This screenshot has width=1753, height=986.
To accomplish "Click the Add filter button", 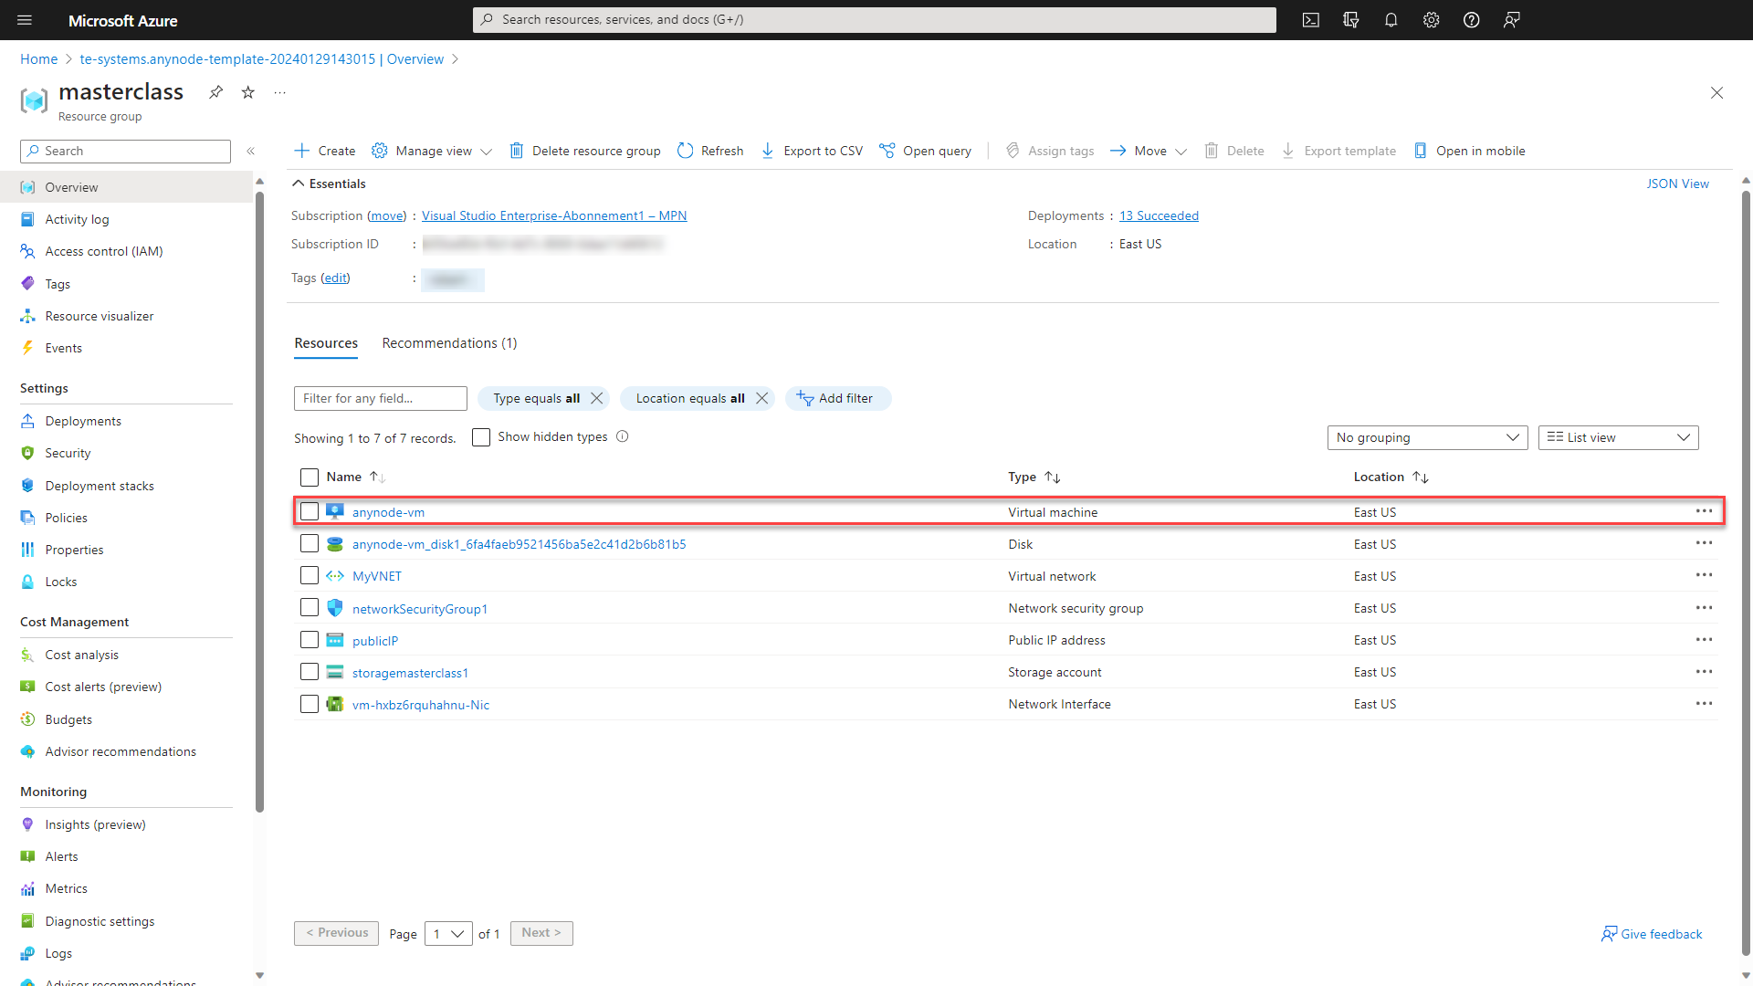I will click(836, 397).
